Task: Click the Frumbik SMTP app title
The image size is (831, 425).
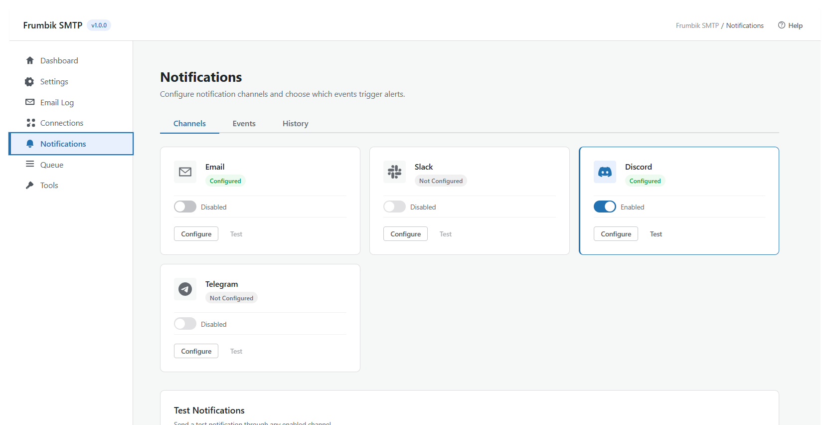Action: tap(53, 25)
